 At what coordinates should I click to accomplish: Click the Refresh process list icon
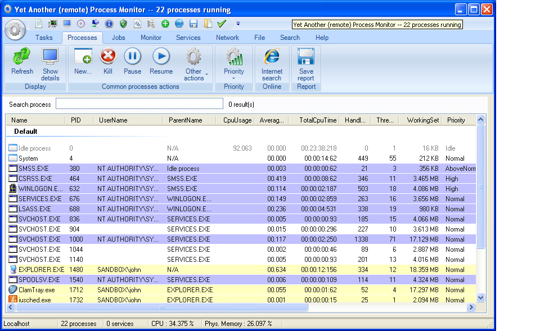click(x=22, y=61)
